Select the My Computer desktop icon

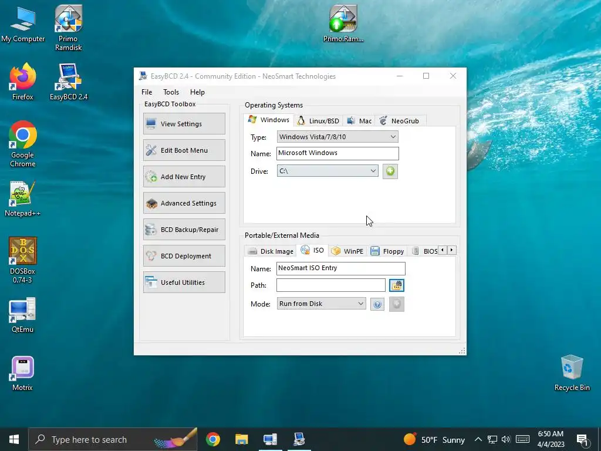tap(23, 24)
